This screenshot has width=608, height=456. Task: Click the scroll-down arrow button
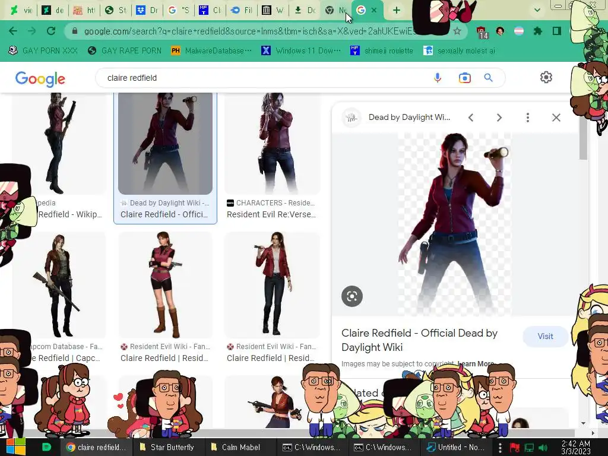click(583, 423)
